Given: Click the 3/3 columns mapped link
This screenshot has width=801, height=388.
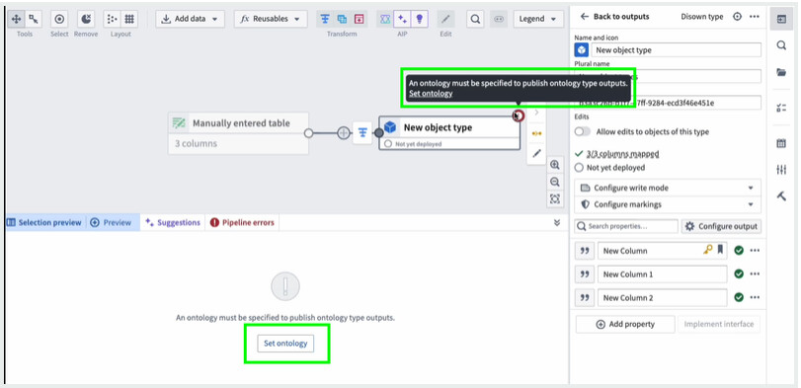Looking at the screenshot, I should point(622,153).
